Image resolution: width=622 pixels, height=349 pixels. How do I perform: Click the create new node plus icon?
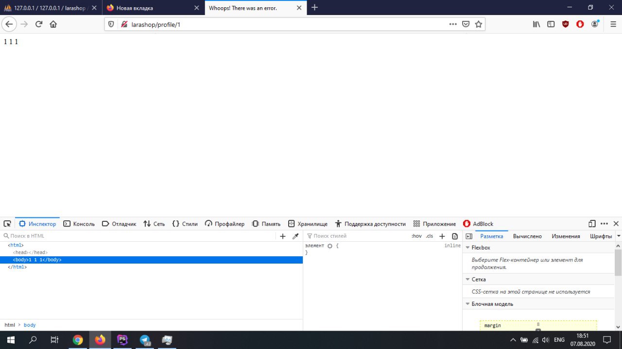(x=283, y=236)
